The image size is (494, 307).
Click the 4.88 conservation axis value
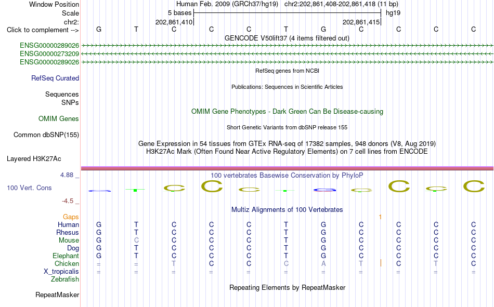click(x=67, y=175)
